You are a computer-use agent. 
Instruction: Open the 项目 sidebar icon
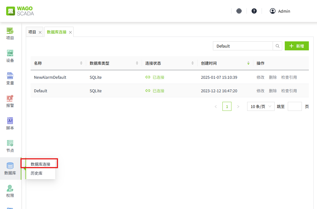point(10,33)
